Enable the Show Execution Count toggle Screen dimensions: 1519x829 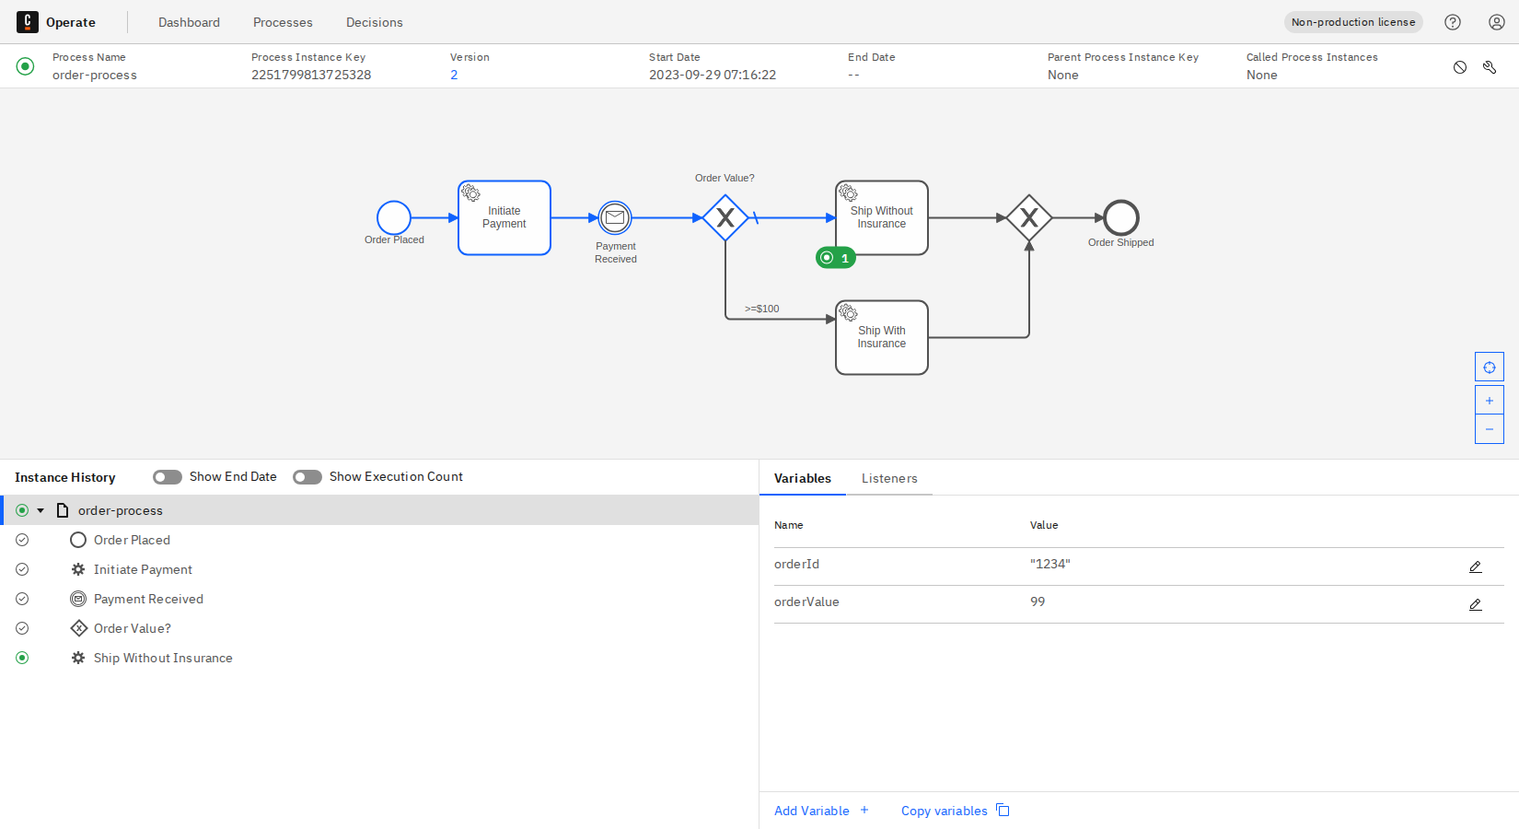click(307, 476)
